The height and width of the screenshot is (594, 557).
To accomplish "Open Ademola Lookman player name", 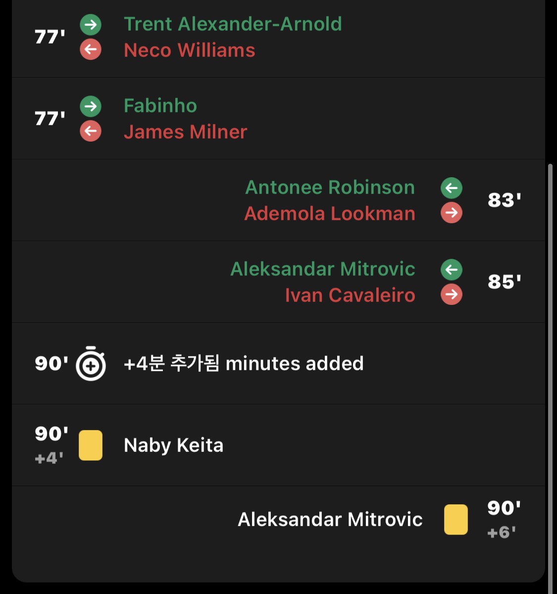I will pyautogui.click(x=330, y=213).
